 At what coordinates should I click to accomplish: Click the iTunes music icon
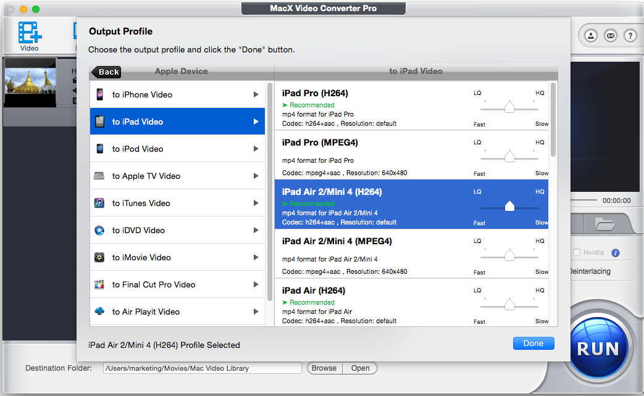[99, 203]
